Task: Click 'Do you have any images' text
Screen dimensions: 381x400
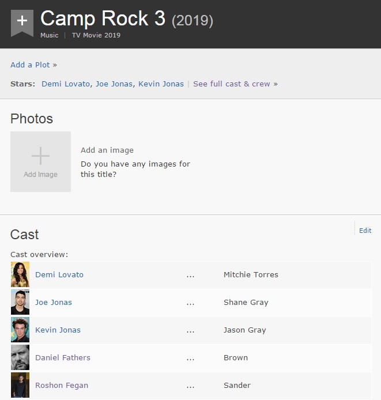Action: 135,169
